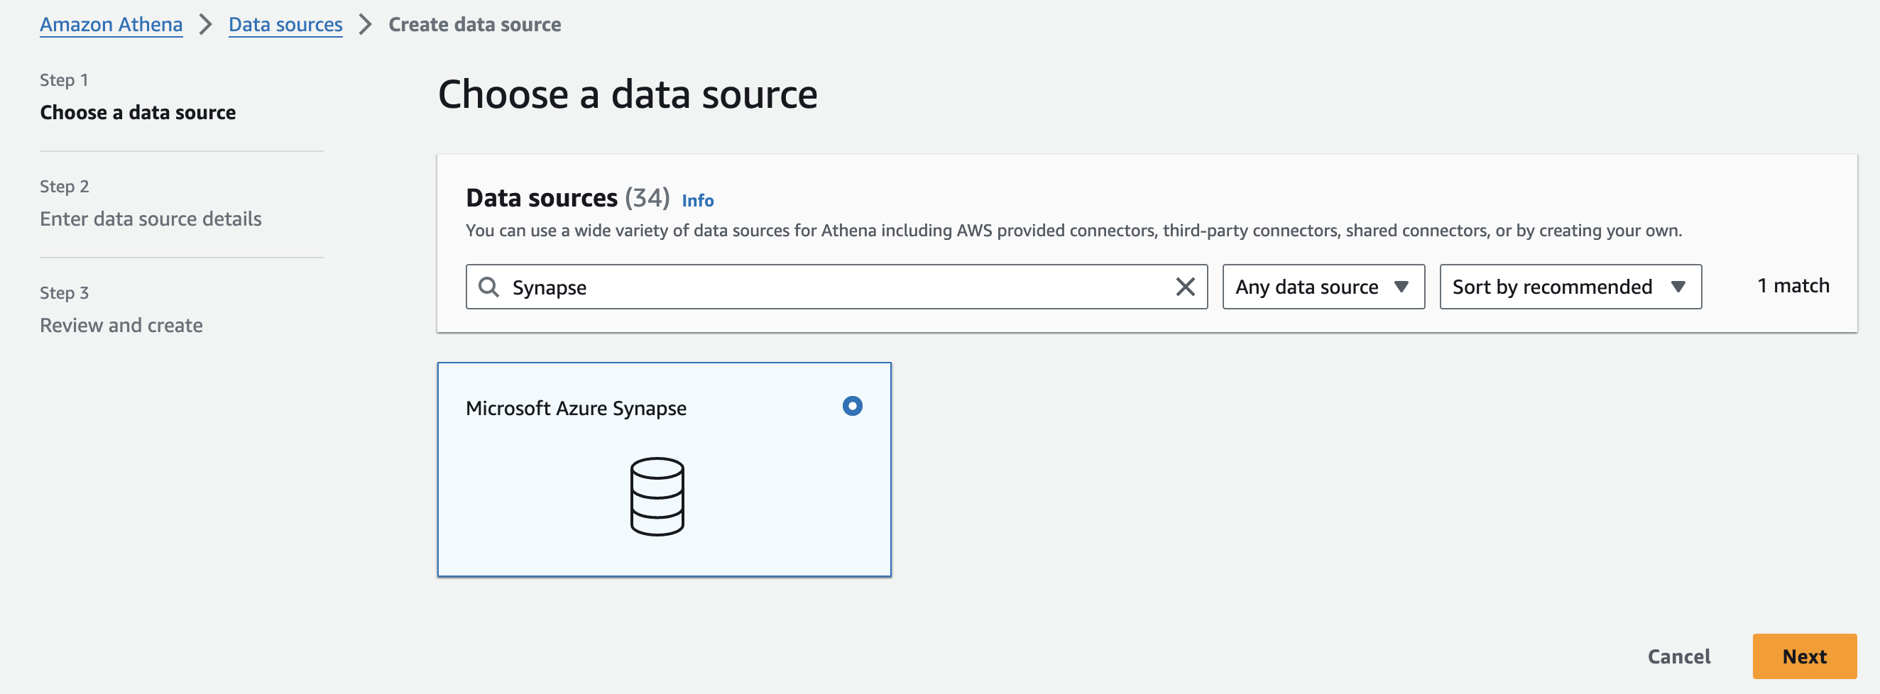This screenshot has height=694, width=1880.
Task: Select the Microsoft Azure Synapse radio button
Action: (852, 406)
